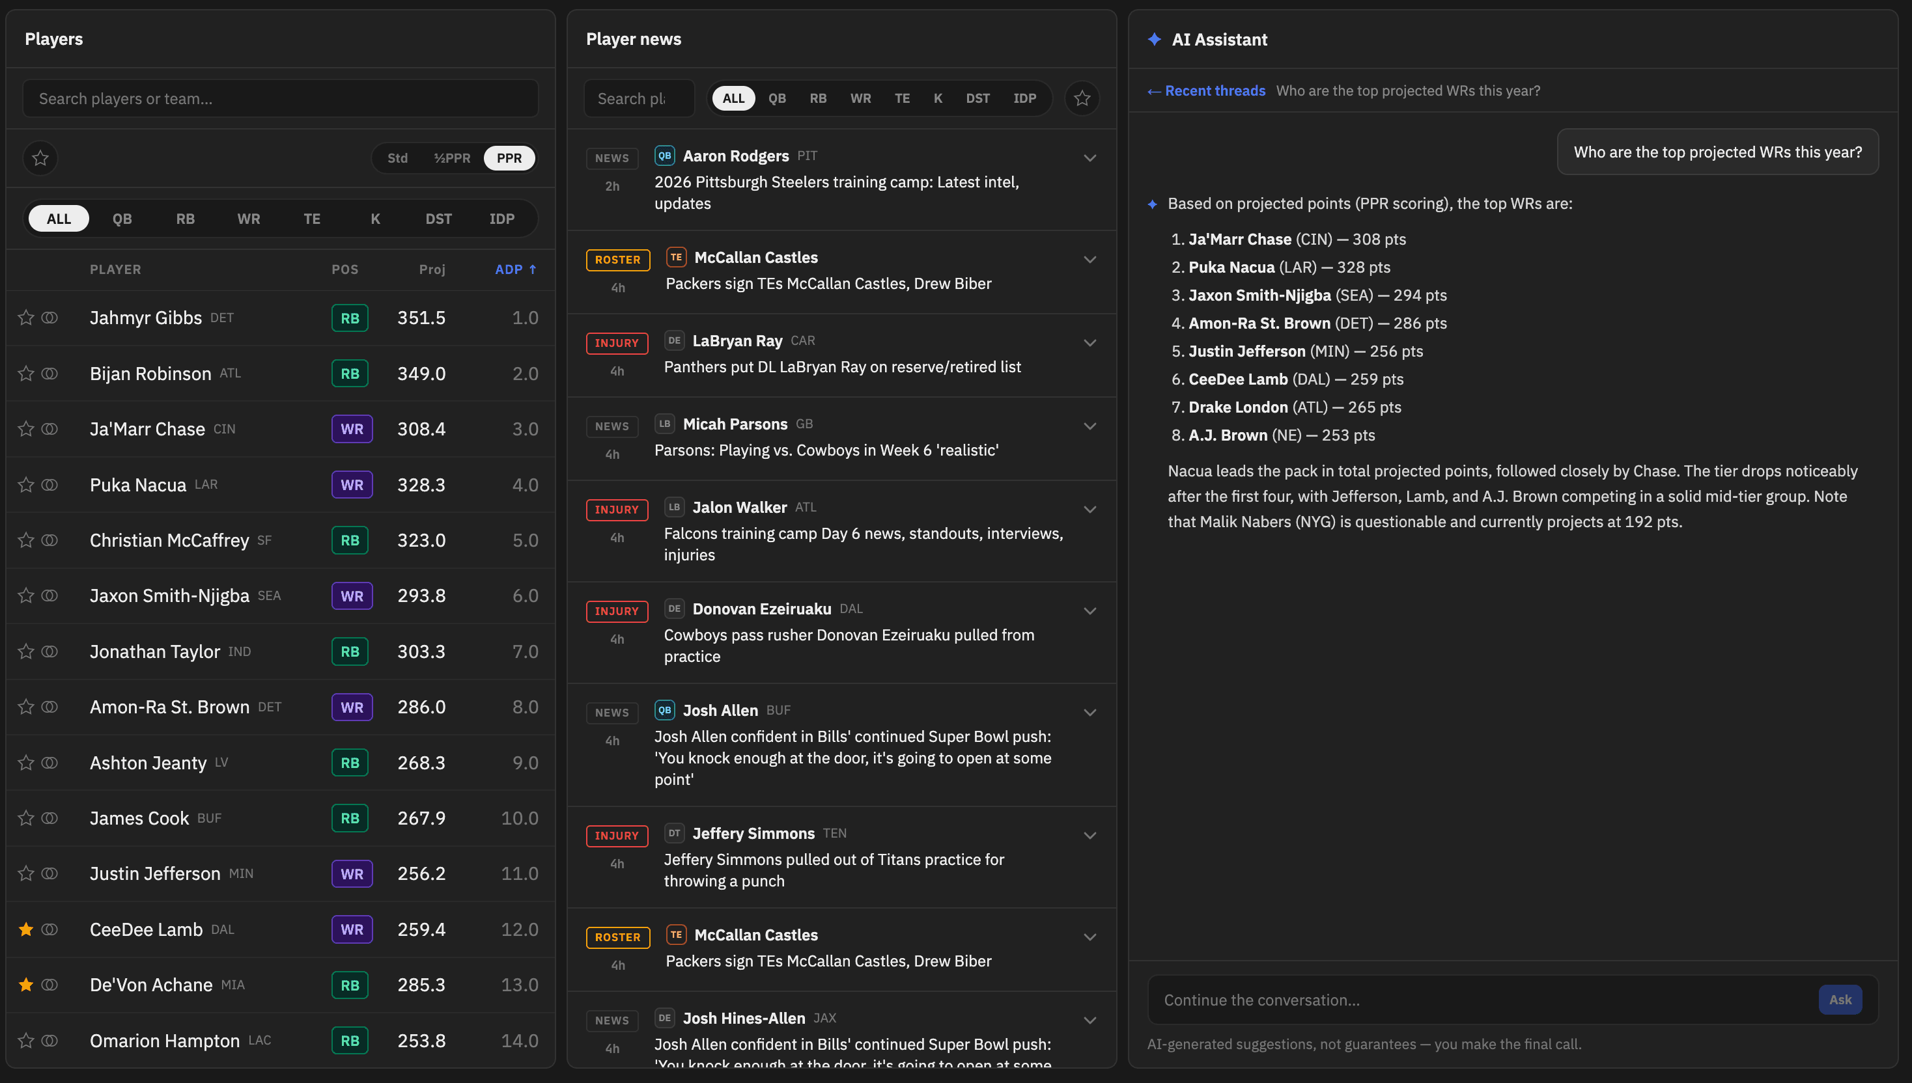Go back to Recent threads
1912x1083 pixels.
1207,90
